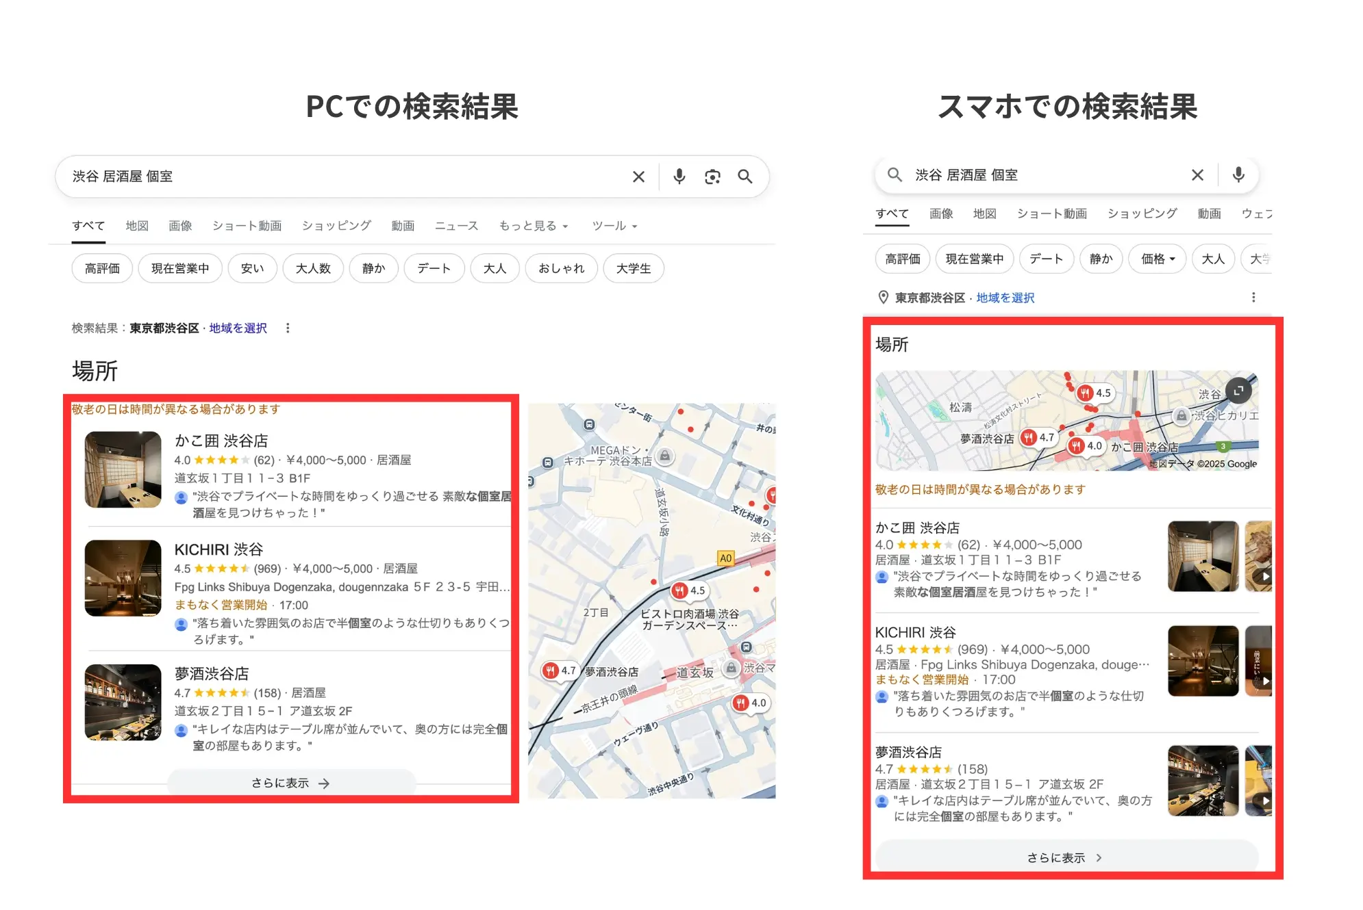Click smartphone さらに表示 button
Screen dimensions: 1363x910
pyautogui.click(x=1066, y=857)
